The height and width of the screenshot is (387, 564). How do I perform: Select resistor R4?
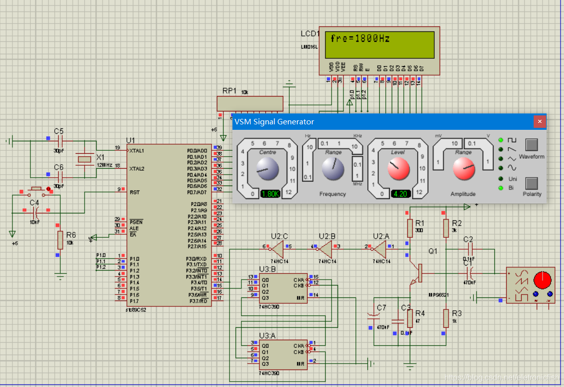tap(410, 318)
